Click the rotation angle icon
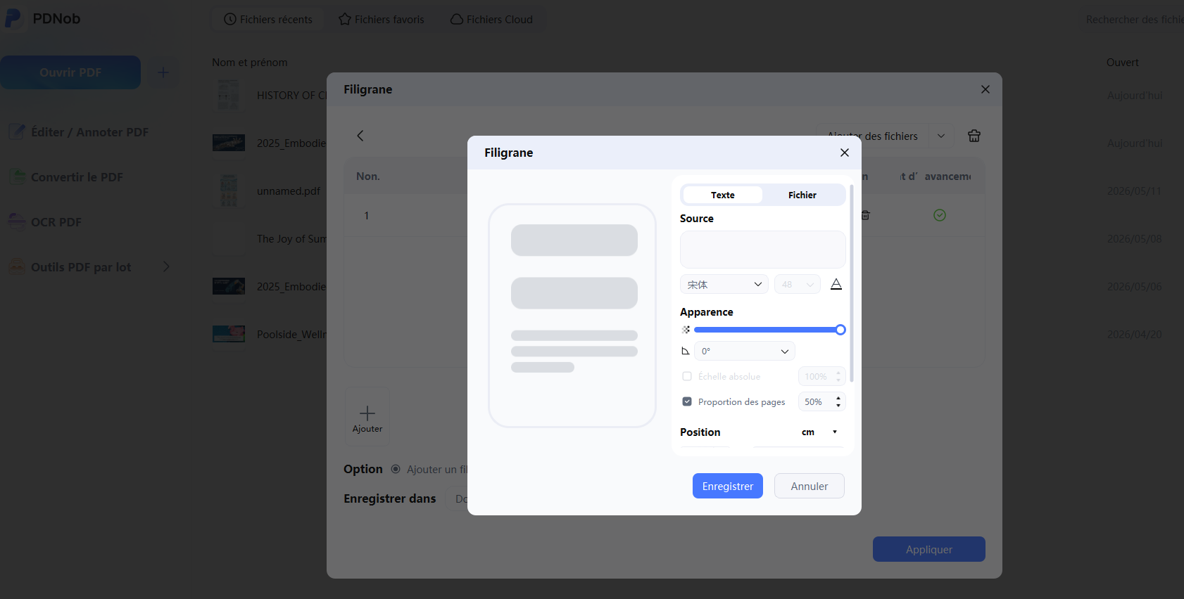The width and height of the screenshot is (1184, 599). (x=686, y=351)
